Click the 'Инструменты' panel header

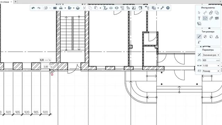click(x=208, y=8)
